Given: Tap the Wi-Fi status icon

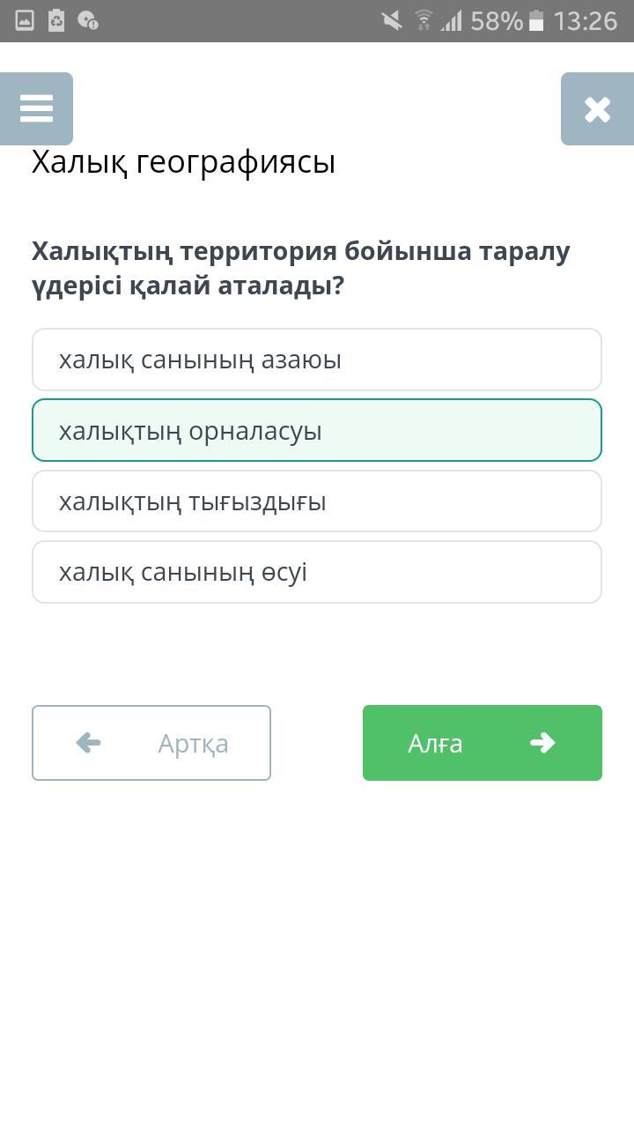Looking at the screenshot, I should (x=424, y=20).
